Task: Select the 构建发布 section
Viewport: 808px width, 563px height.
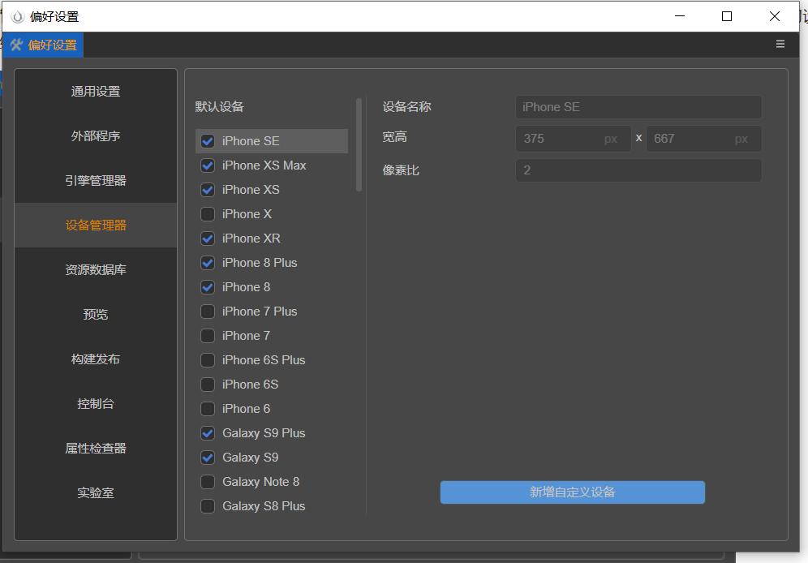Action: click(96, 359)
